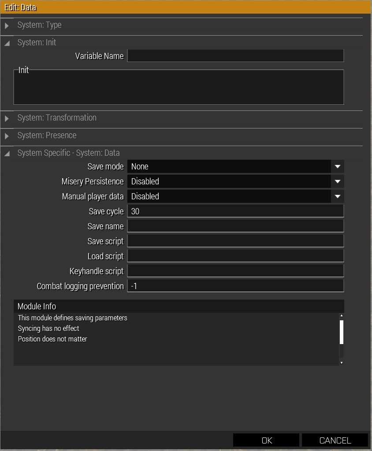Click the Save name field
This screenshot has height=451, width=372.
235,226
